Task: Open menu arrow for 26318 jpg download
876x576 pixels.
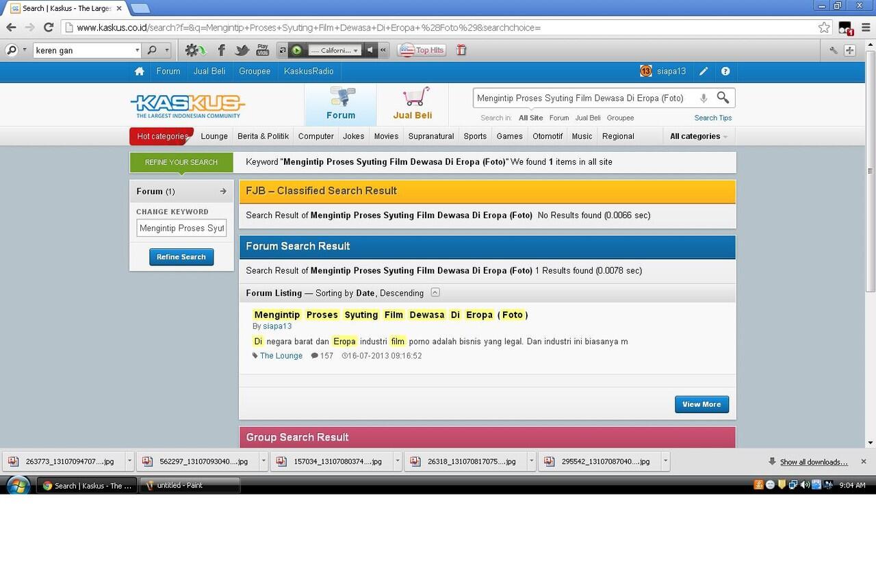Action: pyautogui.click(x=532, y=462)
